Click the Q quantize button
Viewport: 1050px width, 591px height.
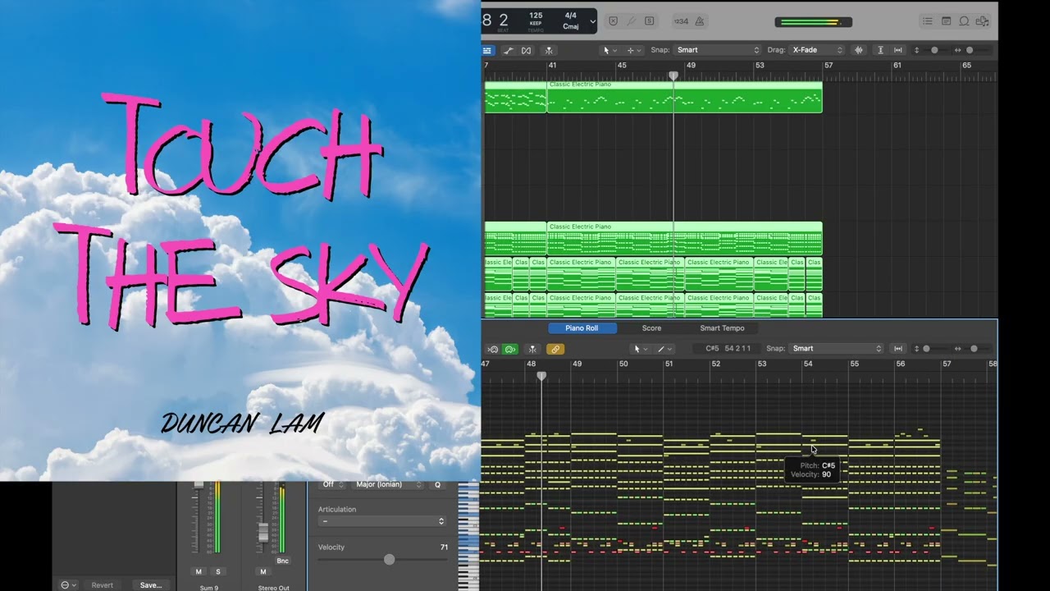click(437, 485)
